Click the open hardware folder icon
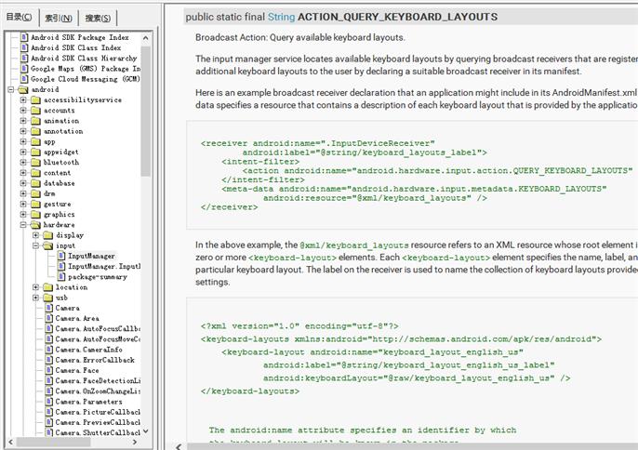This screenshot has width=638, height=450. coord(35,225)
